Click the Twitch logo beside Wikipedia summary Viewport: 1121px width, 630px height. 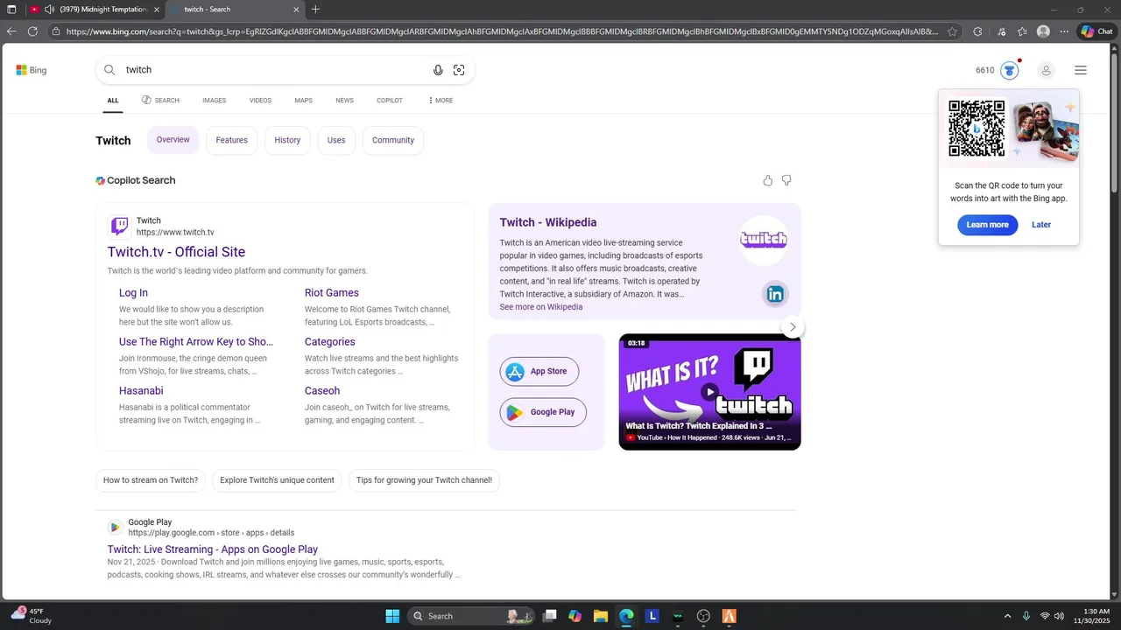764,239
